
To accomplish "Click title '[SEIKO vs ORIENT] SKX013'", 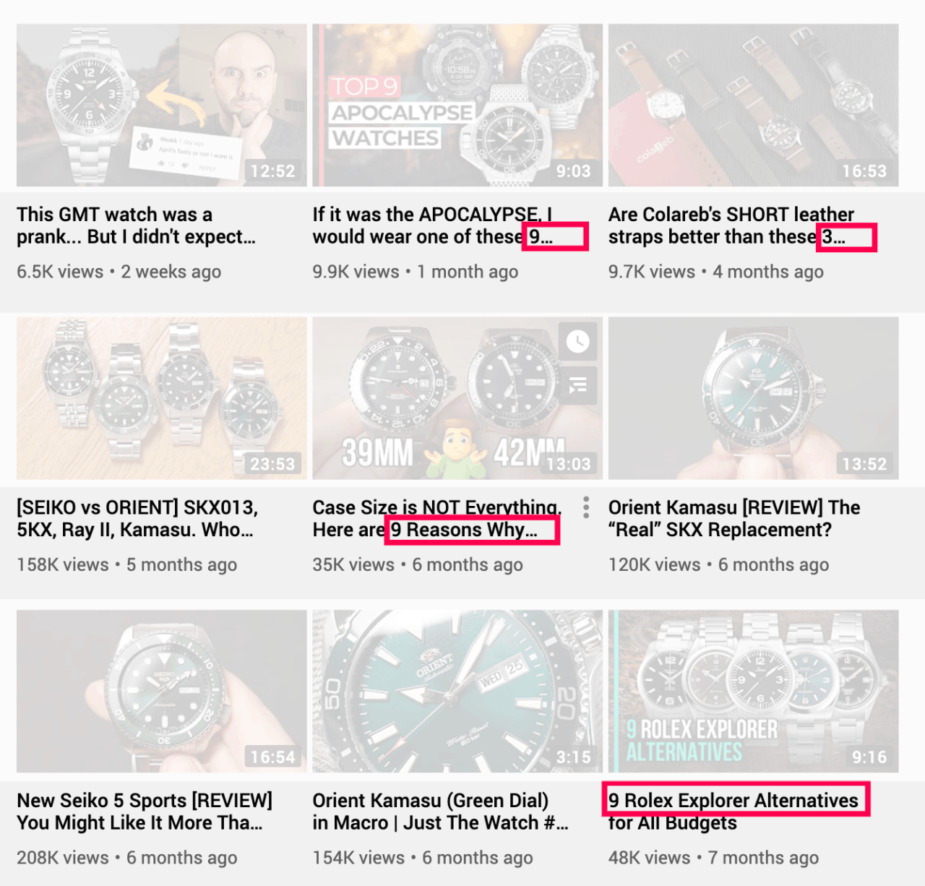I will [x=137, y=518].
